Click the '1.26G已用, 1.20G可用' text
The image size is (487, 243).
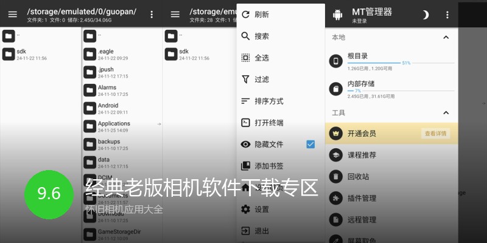(370, 69)
